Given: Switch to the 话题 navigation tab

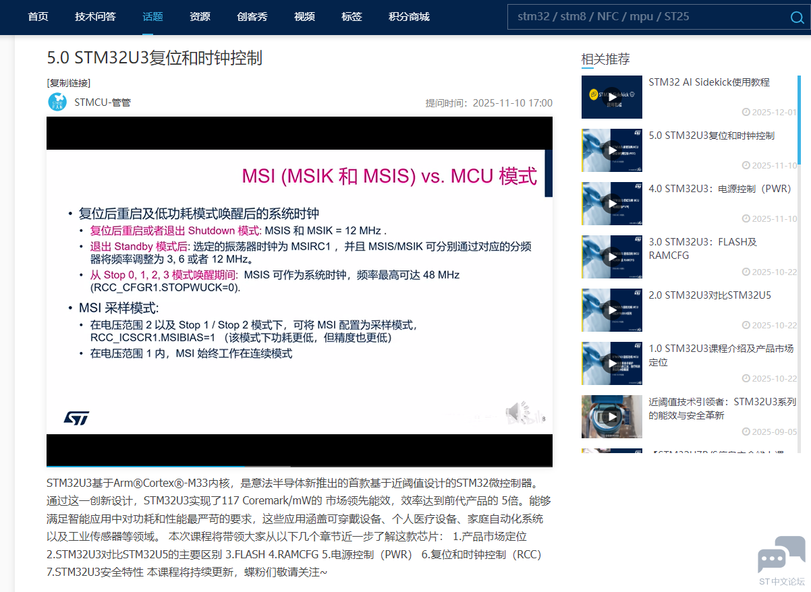Looking at the screenshot, I should 153,17.
